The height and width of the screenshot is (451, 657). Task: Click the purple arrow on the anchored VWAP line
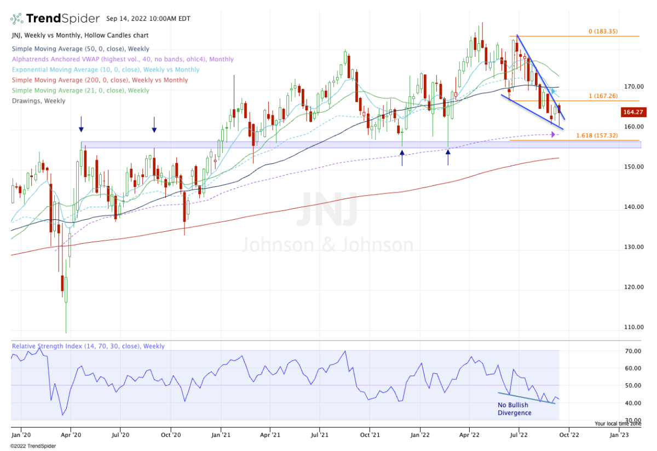click(552, 134)
